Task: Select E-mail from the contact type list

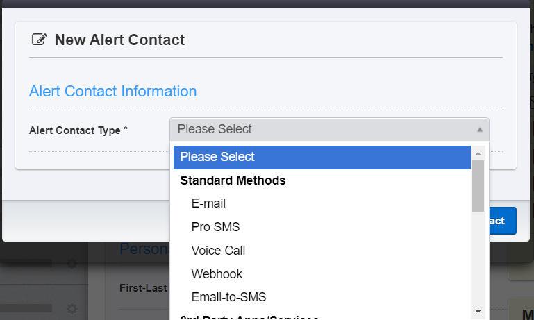Action: click(x=208, y=203)
